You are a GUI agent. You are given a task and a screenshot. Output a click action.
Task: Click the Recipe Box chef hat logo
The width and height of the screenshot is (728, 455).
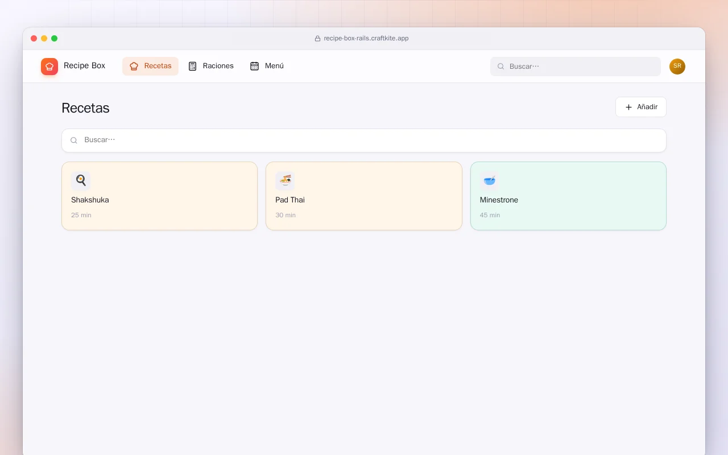49,67
